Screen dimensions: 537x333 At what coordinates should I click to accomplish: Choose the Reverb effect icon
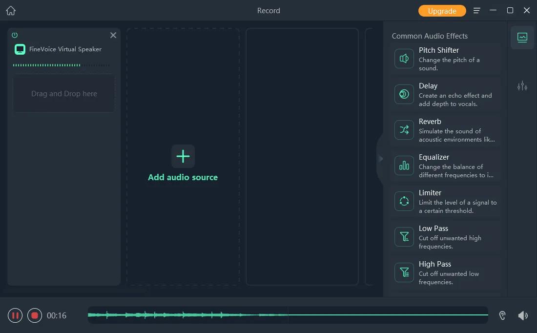pos(404,130)
